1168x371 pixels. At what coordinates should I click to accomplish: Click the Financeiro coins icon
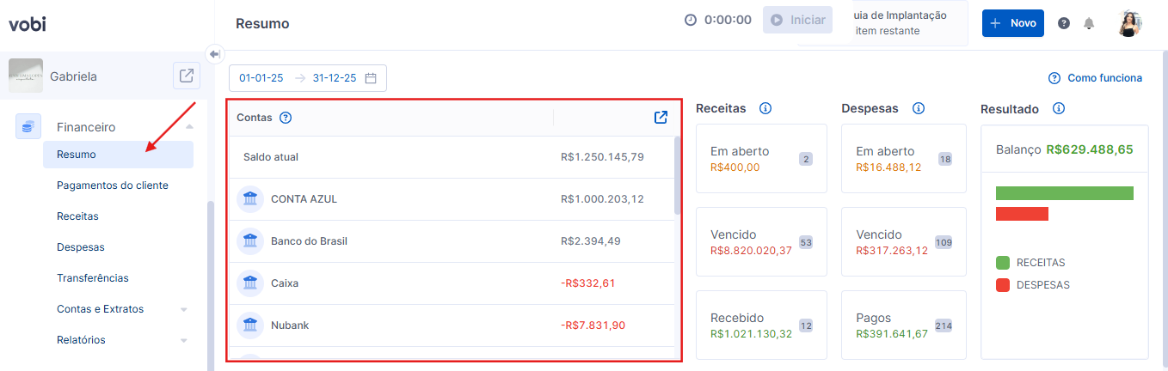[28, 127]
